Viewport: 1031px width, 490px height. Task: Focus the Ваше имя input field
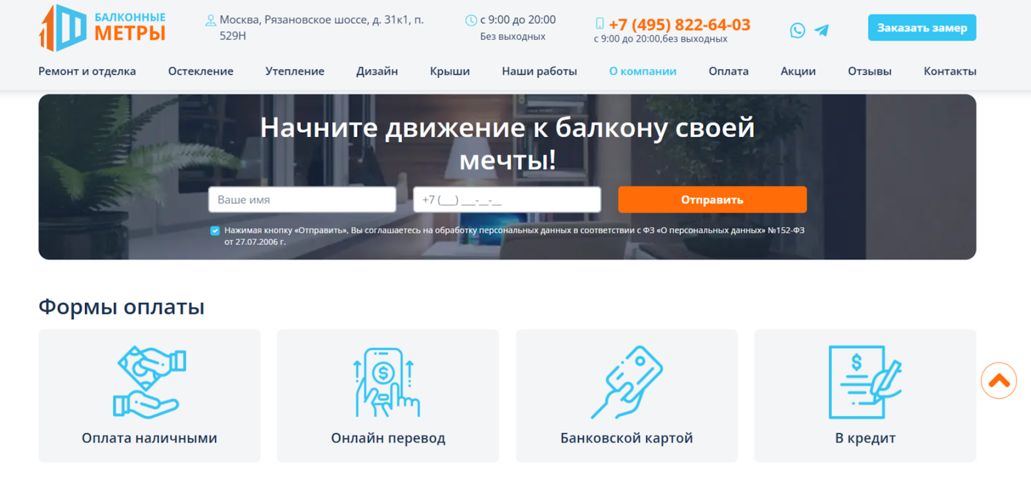(302, 200)
